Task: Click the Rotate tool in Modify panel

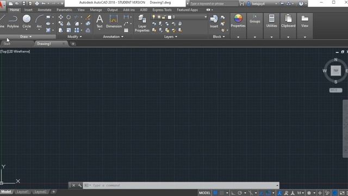Action: (x=69, y=17)
